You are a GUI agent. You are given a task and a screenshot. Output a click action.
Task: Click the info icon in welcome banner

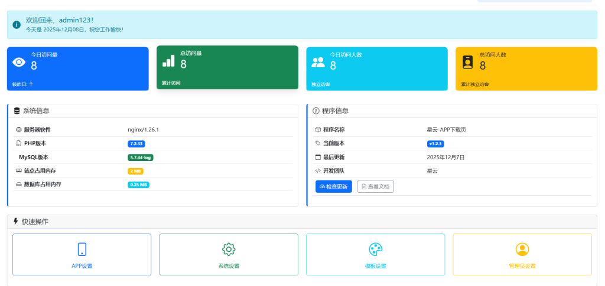point(17,25)
